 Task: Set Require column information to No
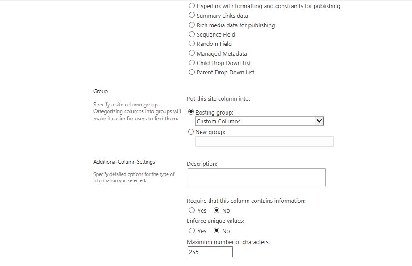[x=217, y=210]
